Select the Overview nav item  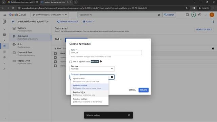tap(30, 29)
